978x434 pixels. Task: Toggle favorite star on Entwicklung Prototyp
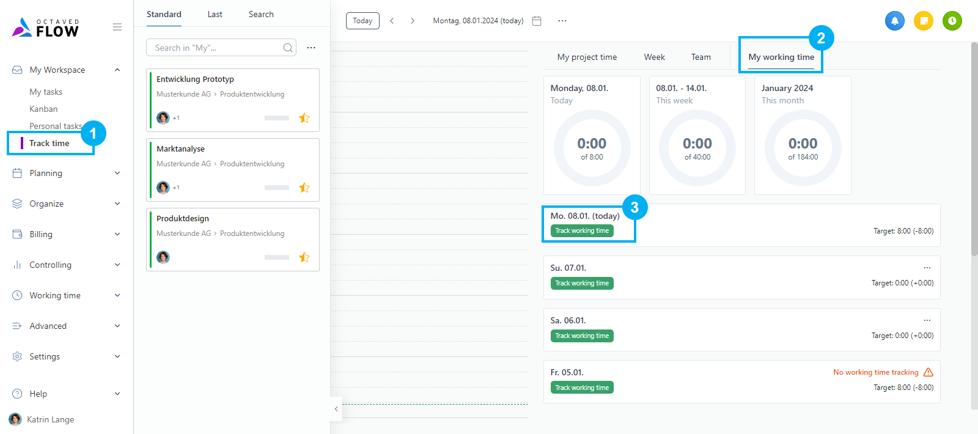click(x=304, y=118)
